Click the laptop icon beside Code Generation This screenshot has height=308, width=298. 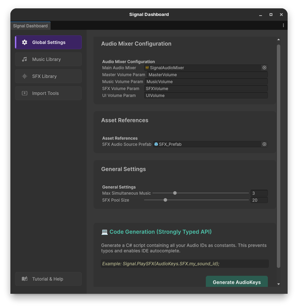tap(105, 232)
